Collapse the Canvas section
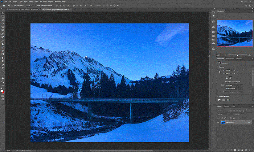This screenshot has height=152, width=254. 218,67
